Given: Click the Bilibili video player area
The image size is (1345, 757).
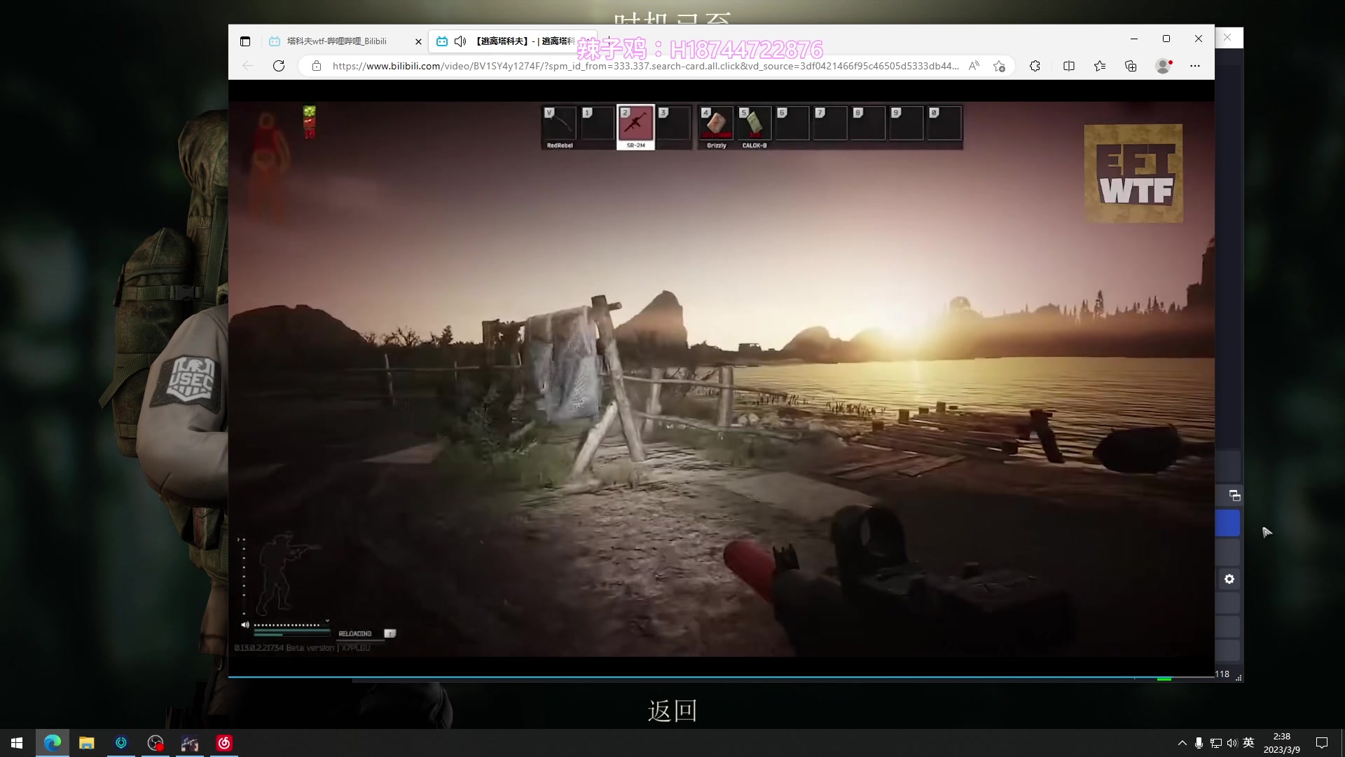Looking at the screenshot, I should point(722,378).
